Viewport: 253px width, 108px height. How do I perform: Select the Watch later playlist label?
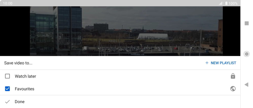point(25,76)
